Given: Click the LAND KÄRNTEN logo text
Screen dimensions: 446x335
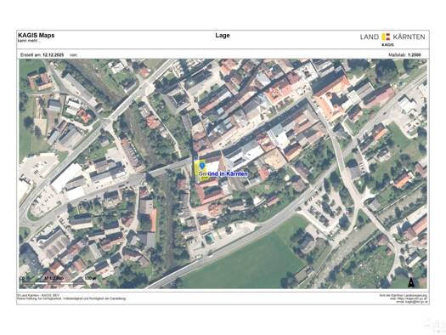Looking at the screenshot, I should (x=392, y=37).
